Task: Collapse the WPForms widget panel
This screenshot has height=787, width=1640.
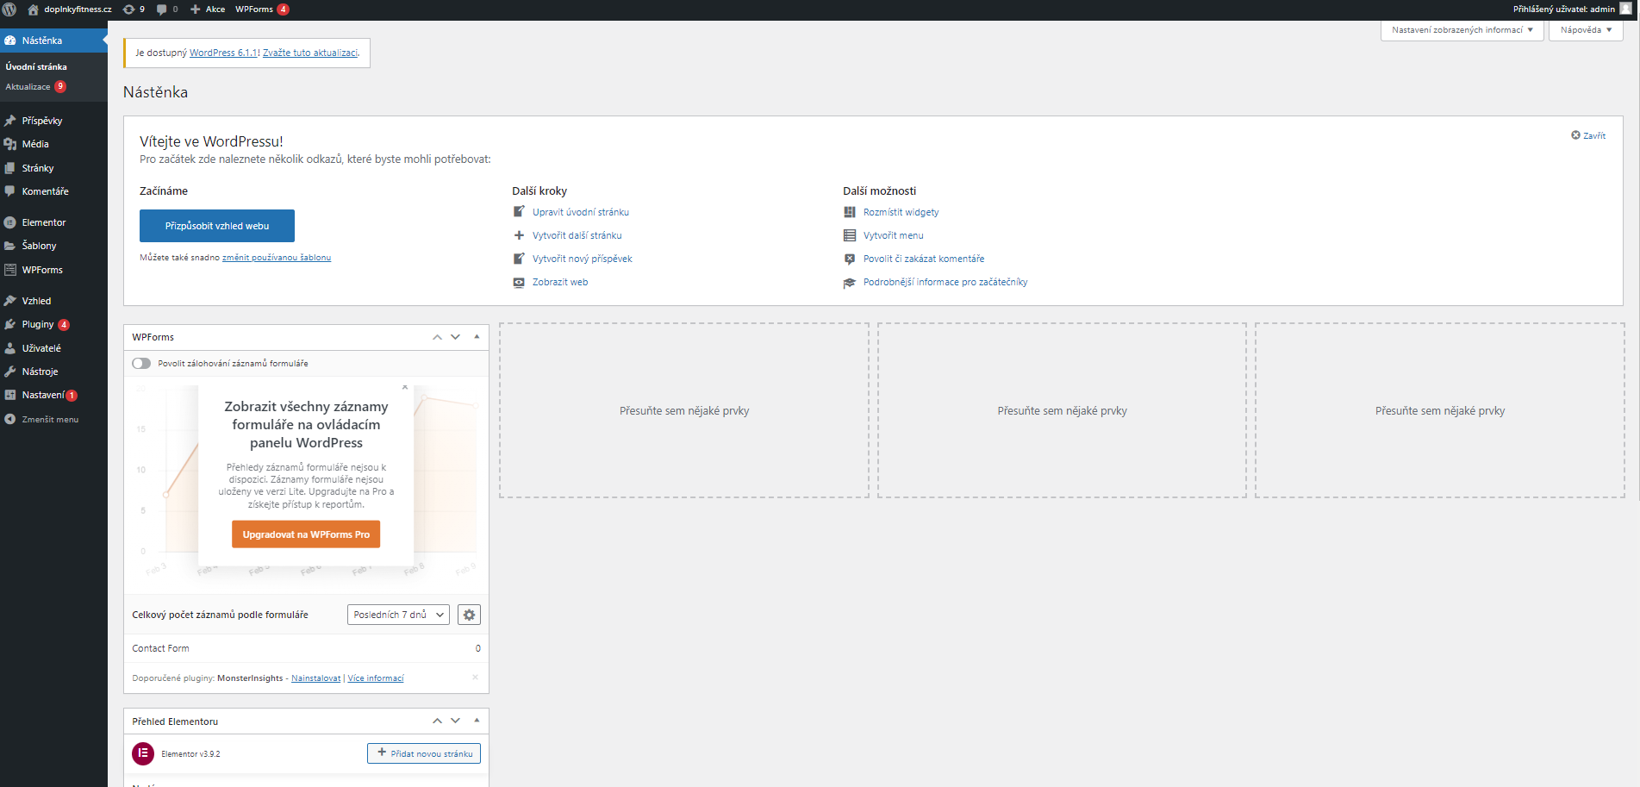Action: point(477,337)
